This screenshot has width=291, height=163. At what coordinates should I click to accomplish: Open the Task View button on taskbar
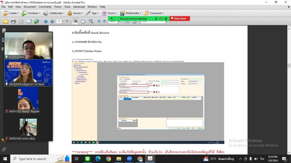pyautogui.click(x=76, y=159)
